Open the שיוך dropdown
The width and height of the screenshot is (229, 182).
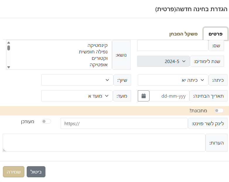click(77, 80)
